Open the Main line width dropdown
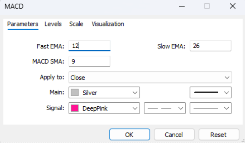This screenshot has width=245, height=143. click(211, 93)
